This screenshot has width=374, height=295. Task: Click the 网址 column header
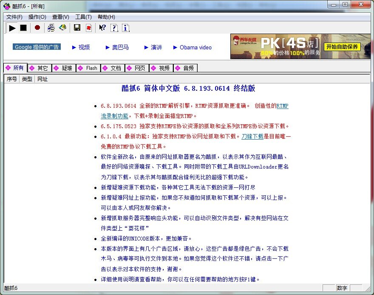42,79
